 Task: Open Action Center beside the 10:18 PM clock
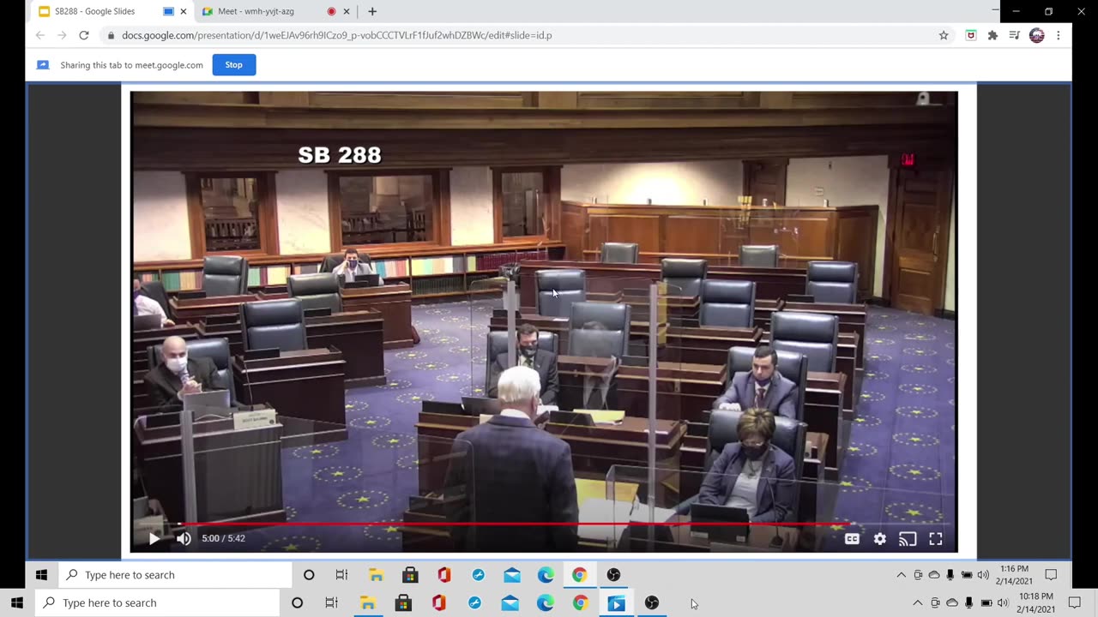click(1075, 603)
